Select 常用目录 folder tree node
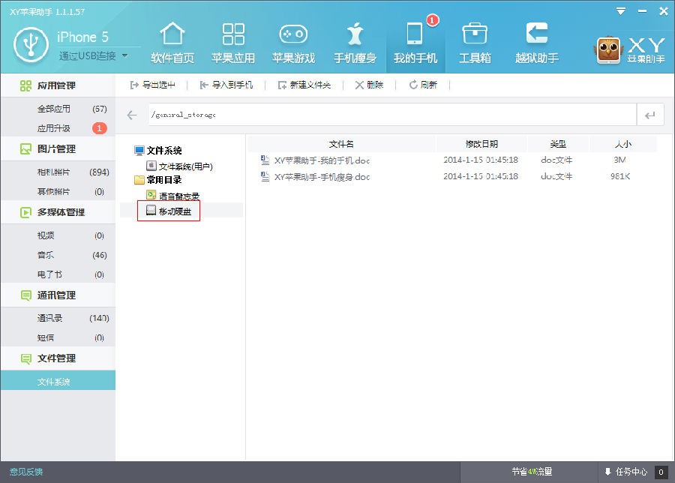This screenshot has height=483, width=675. click(158, 180)
